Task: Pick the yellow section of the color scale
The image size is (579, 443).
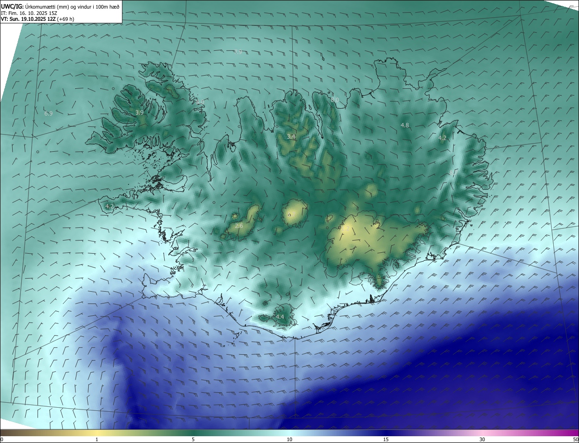Action: pyautogui.click(x=97, y=433)
